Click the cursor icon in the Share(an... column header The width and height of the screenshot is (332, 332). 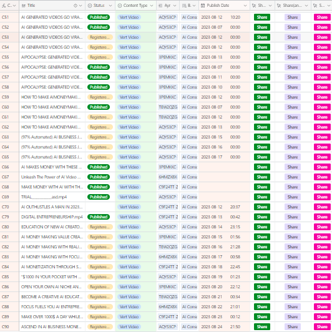click(x=279, y=6)
